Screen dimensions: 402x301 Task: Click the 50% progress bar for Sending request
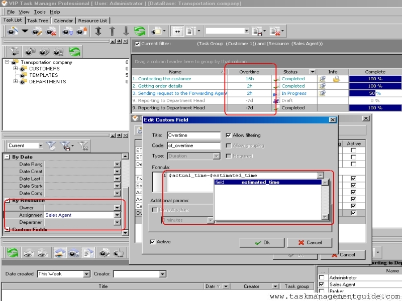click(x=375, y=93)
